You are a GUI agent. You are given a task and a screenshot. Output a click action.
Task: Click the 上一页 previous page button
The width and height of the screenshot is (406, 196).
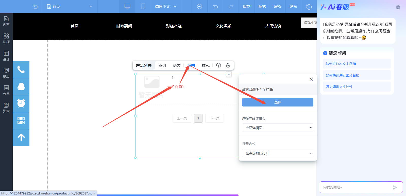click(182, 118)
